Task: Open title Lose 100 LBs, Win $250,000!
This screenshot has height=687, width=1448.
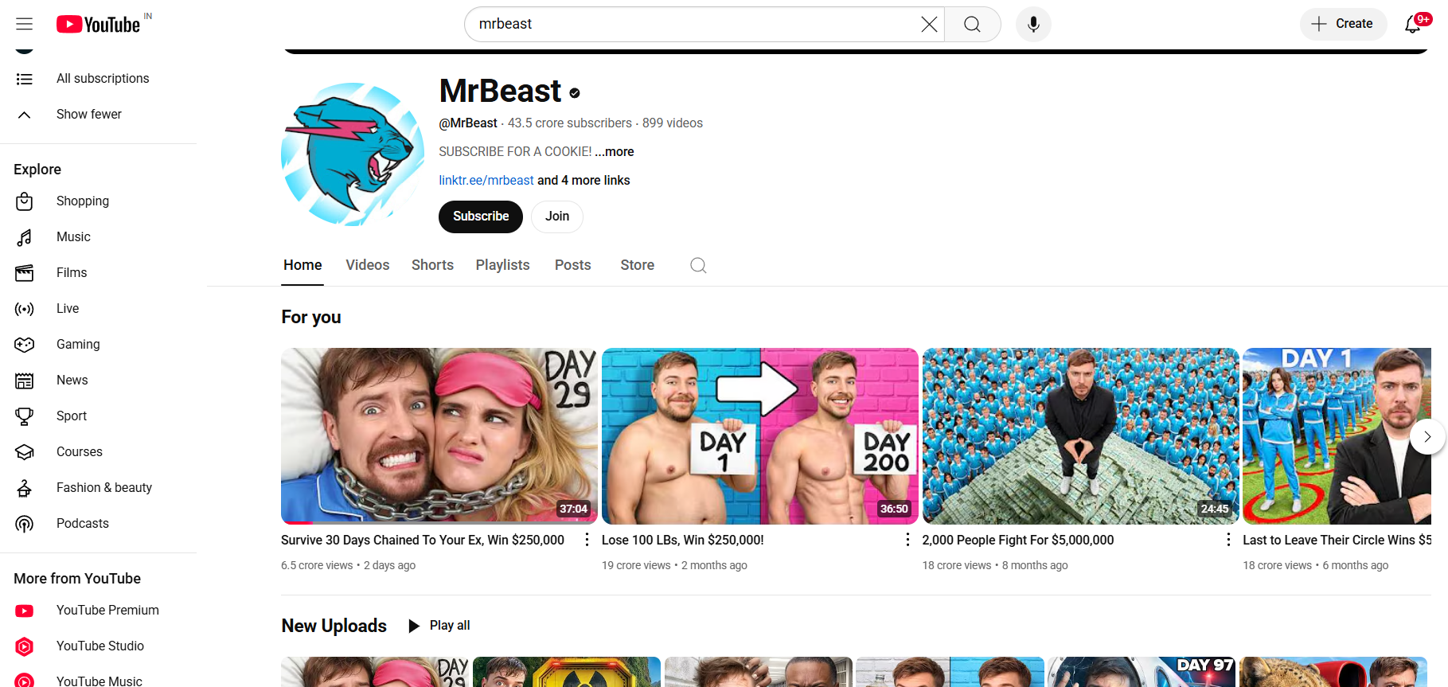Action: tap(683, 541)
